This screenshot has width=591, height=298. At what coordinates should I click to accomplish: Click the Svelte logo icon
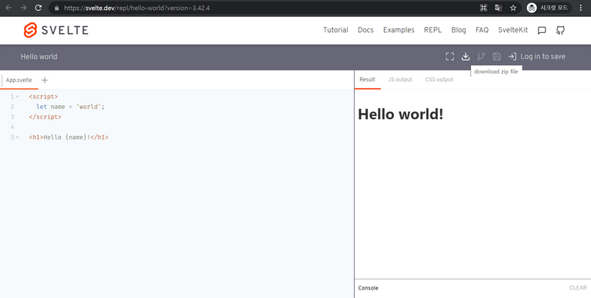[30, 30]
